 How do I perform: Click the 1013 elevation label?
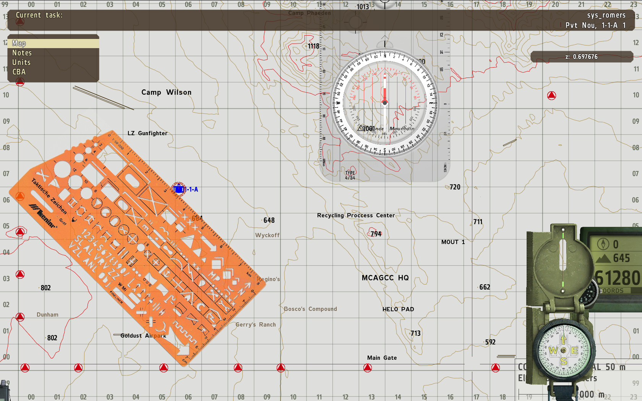pyautogui.click(x=363, y=7)
